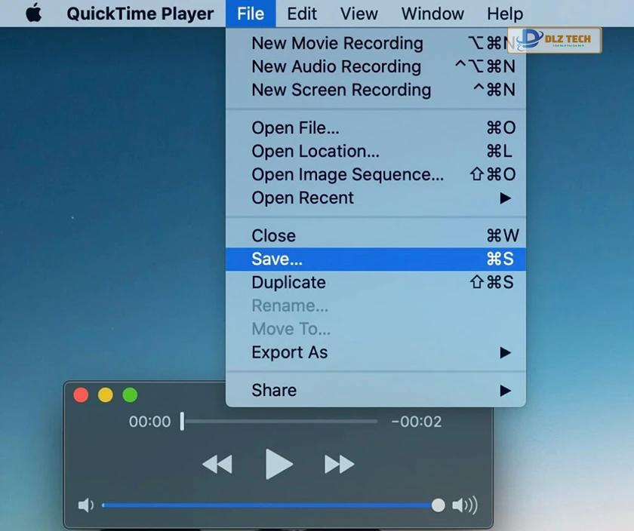Viewport: 634px width, 531px height.
Task: Open the View menu
Action: pos(359,14)
